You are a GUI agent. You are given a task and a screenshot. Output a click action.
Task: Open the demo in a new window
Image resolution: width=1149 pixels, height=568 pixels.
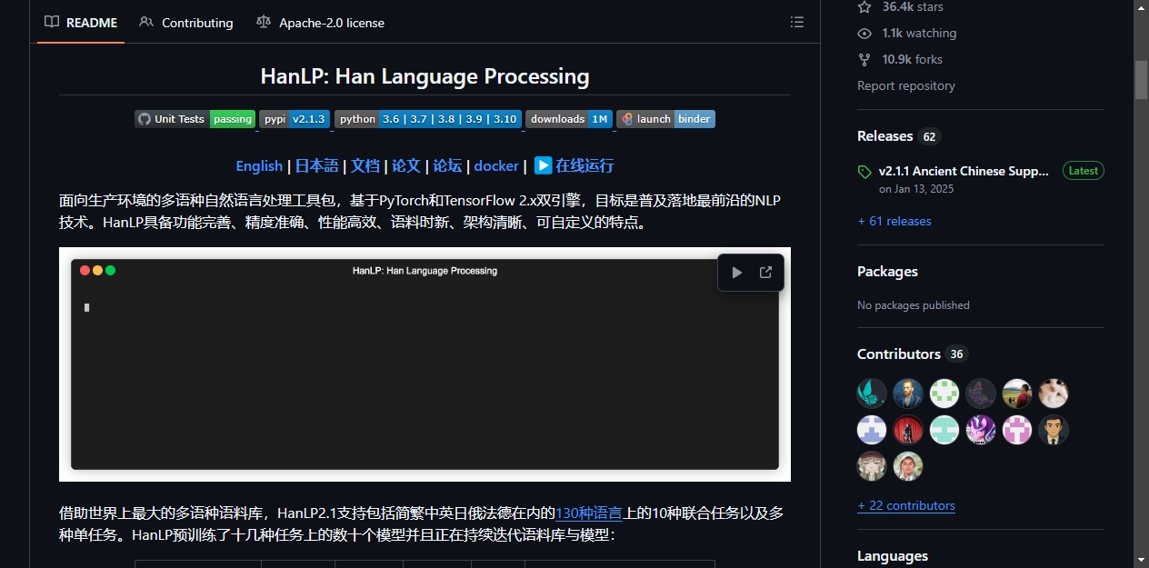(765, 272)
